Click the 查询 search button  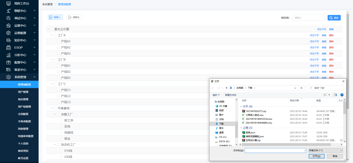(x=334, y=18)
